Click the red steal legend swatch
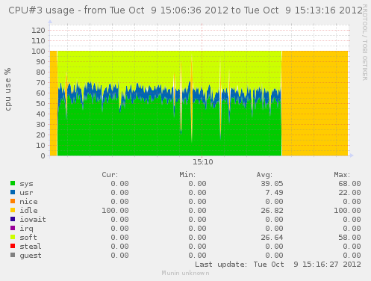The image size is (371, 281). [13, 246]
